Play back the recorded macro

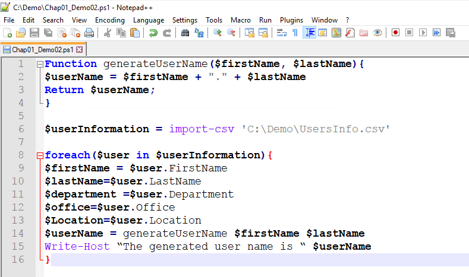423,33
